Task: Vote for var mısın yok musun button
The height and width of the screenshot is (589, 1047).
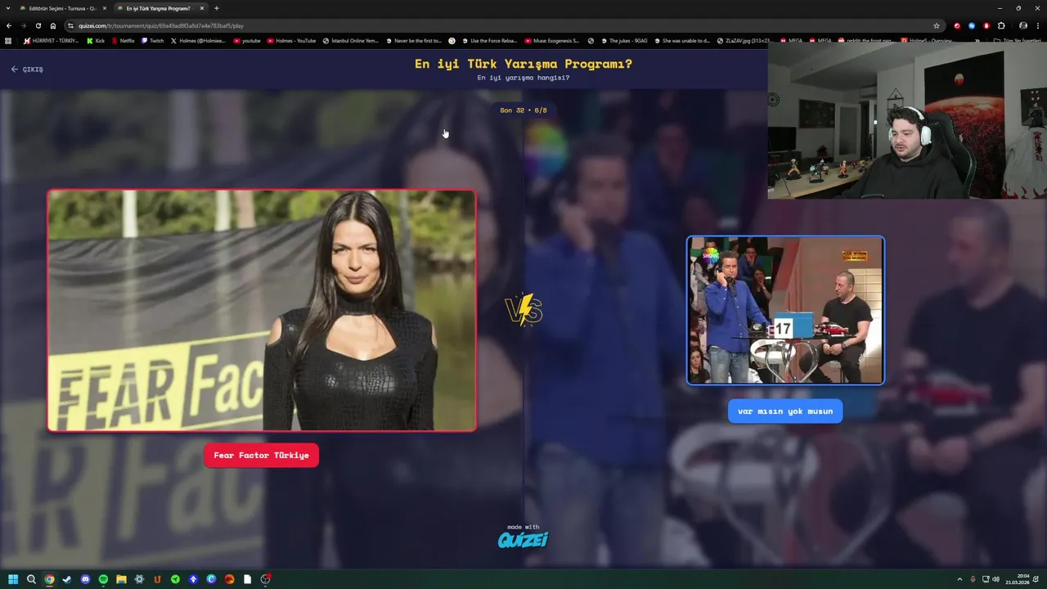Action: coord(785,411)
